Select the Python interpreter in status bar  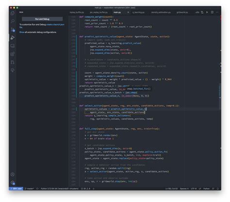click(59, 189)
